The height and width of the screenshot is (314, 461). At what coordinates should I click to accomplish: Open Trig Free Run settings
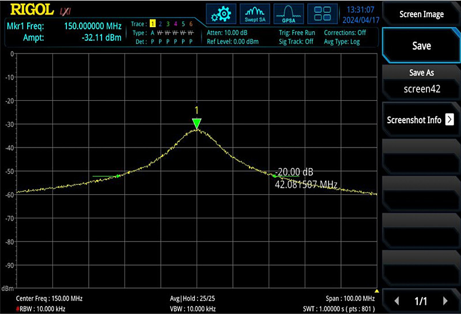coord(296,33)
